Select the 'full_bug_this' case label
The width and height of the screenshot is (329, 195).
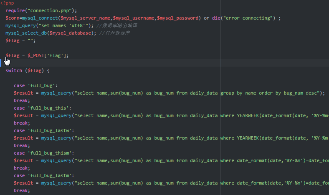[x=48, y=108]
